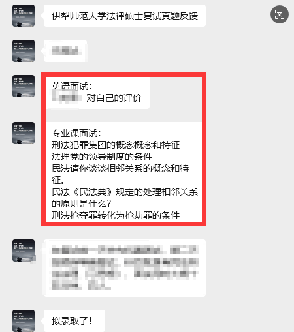Screen dimensions: 294x332
Task: Tap avatar next to 专业课面试 message
Action: 24,133
